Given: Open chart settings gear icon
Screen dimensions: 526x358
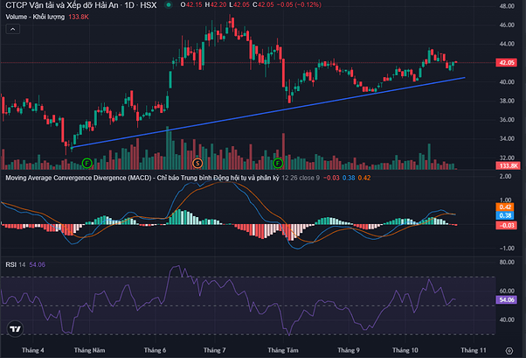Looking at the screenshot, I should coord(509,351).
